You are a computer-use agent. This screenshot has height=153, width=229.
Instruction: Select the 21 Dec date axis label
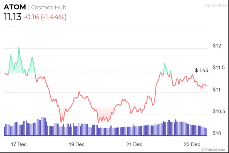[x=134, y=144]
